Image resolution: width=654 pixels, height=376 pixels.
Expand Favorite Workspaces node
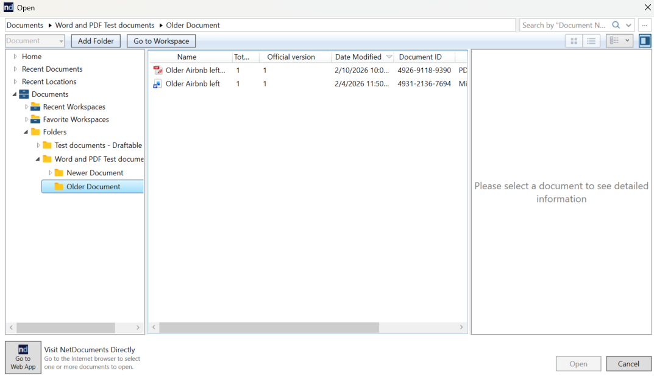coord(26,119)
